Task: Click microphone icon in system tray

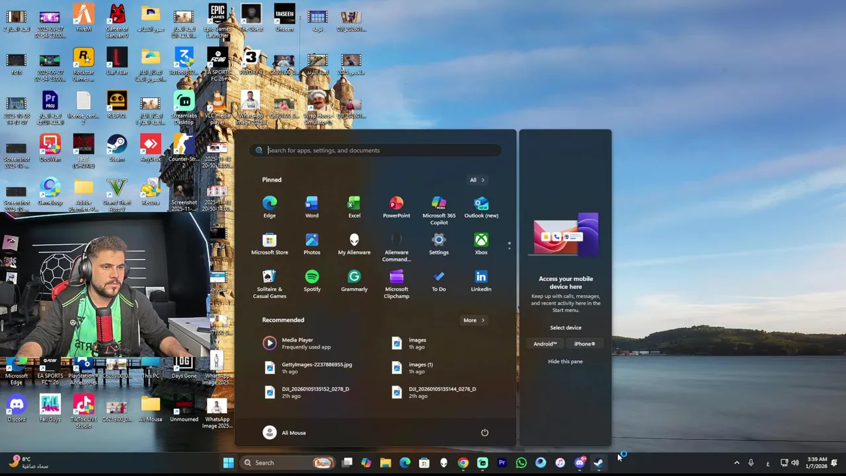Action: click(x=751, y=463)
